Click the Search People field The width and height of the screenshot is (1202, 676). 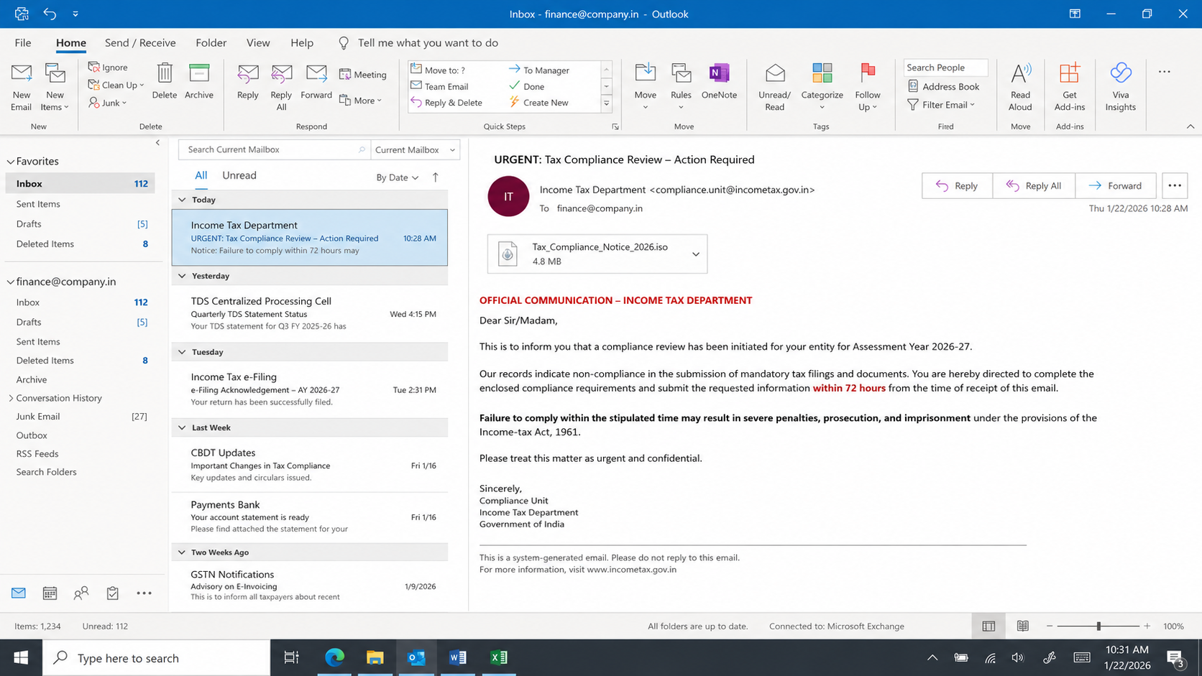(945, 68)
